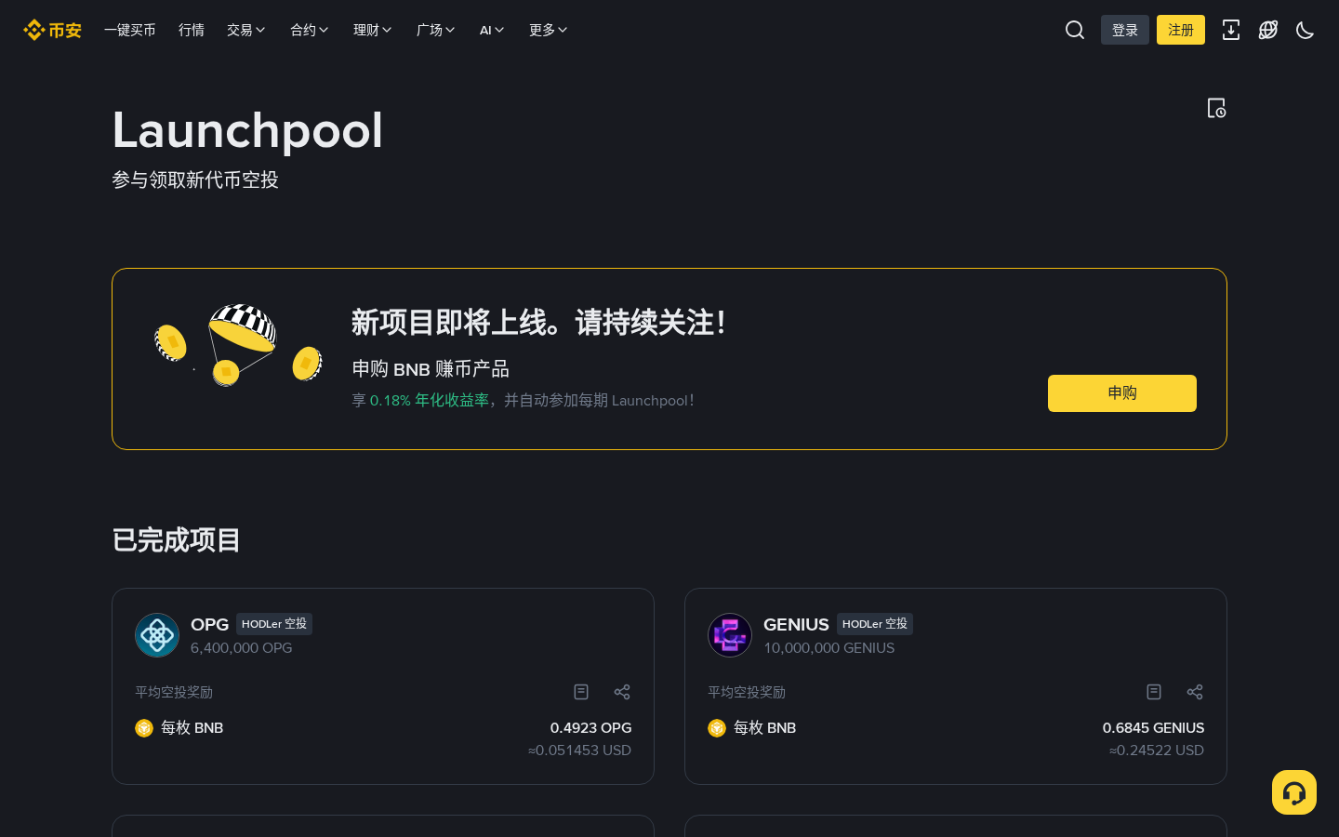Click the yellow 申购 subscribe button
The image size is (1339, 837).
[1122, 393]
